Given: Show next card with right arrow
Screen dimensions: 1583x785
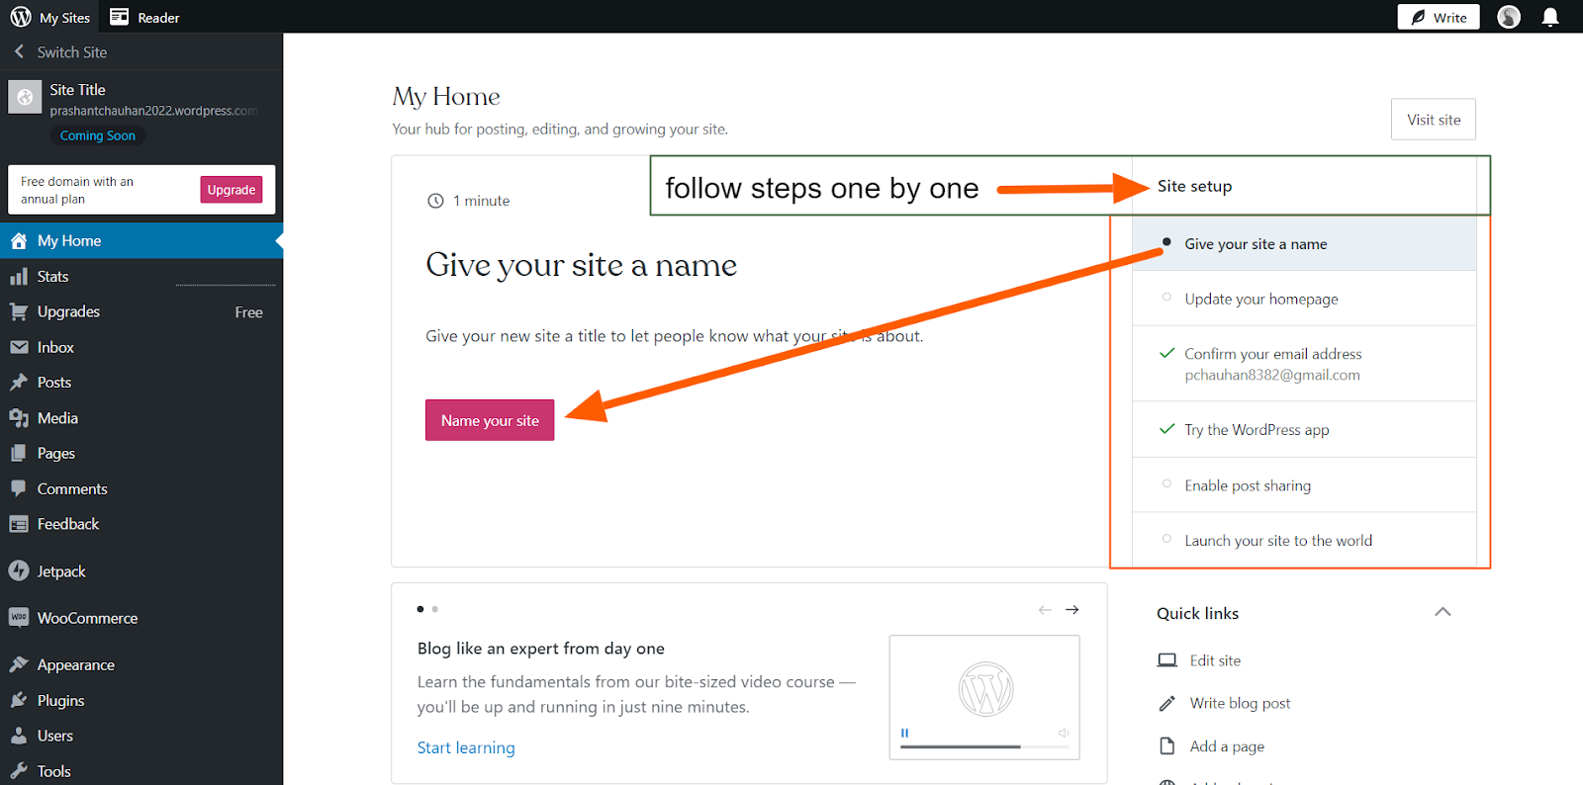Looking at the screenshot, I should pyautogui.click(x=1072, y=610).
